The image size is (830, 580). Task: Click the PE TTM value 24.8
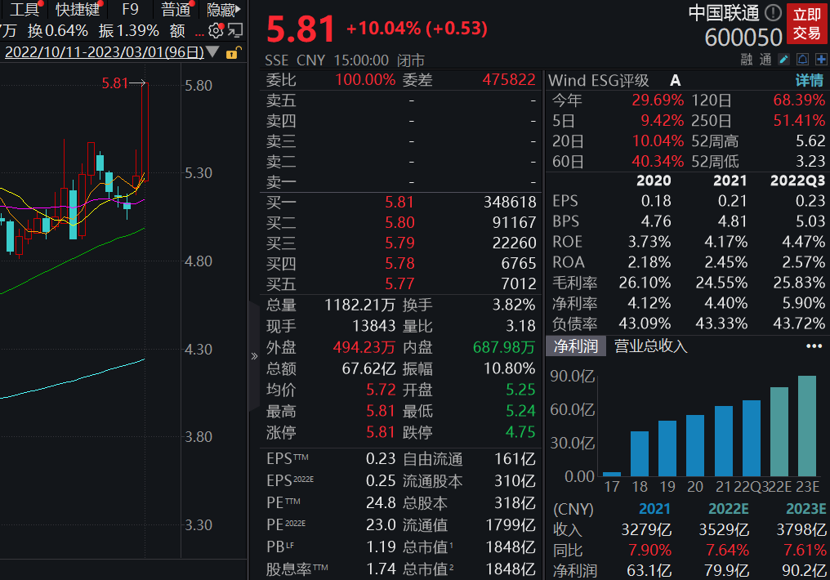381,502
